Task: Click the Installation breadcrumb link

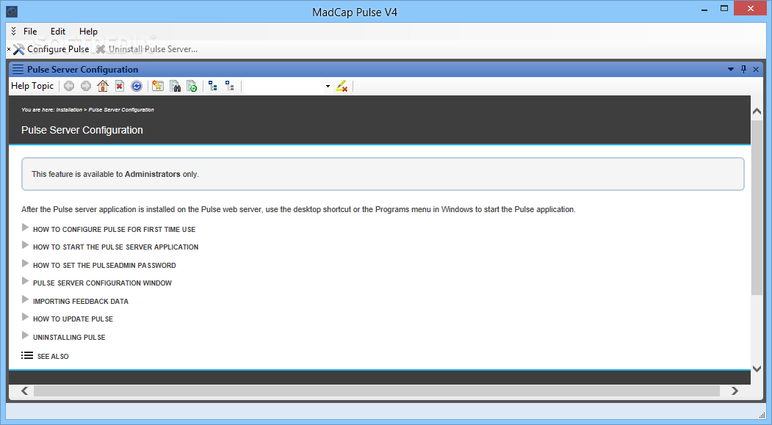Action: (69, 109)
